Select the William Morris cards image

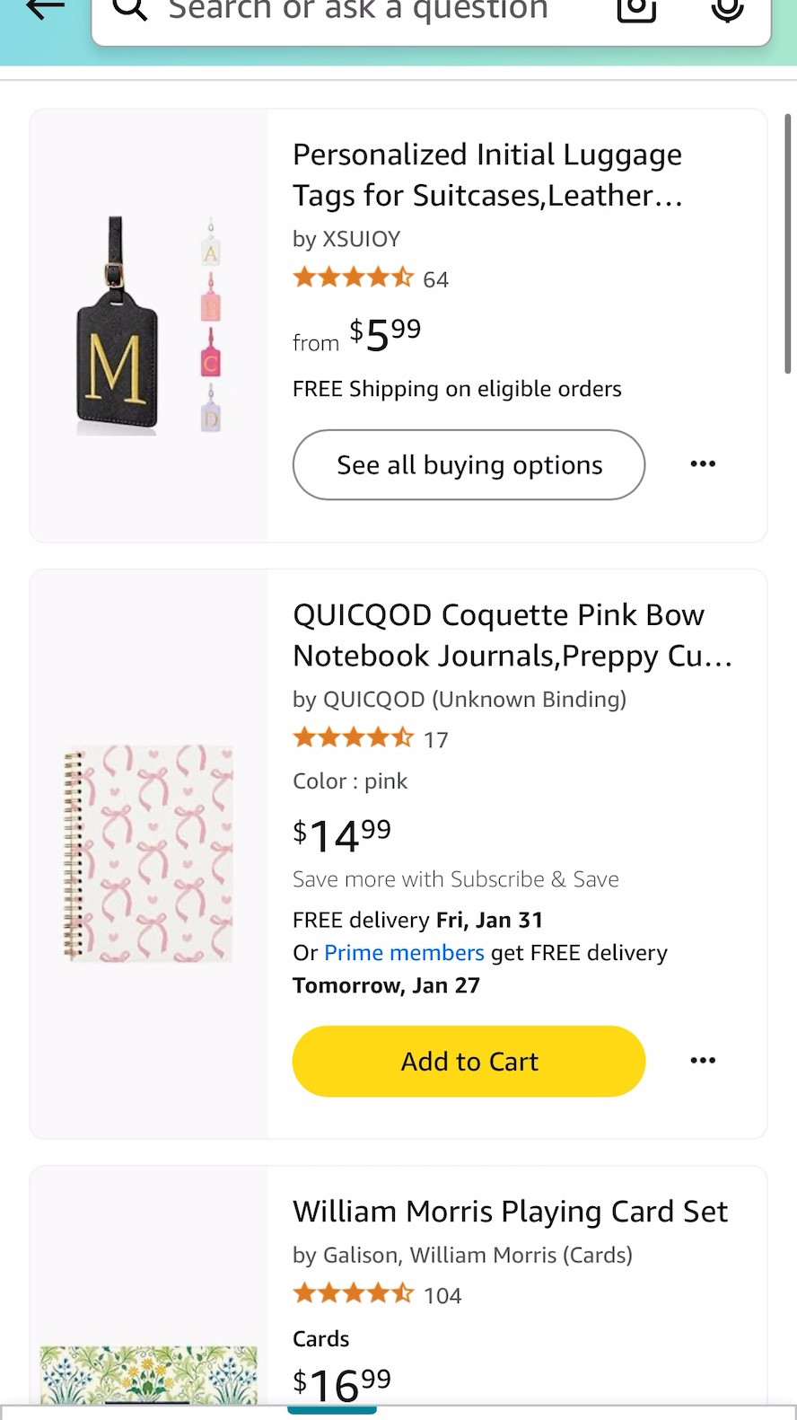(149, 1374)
